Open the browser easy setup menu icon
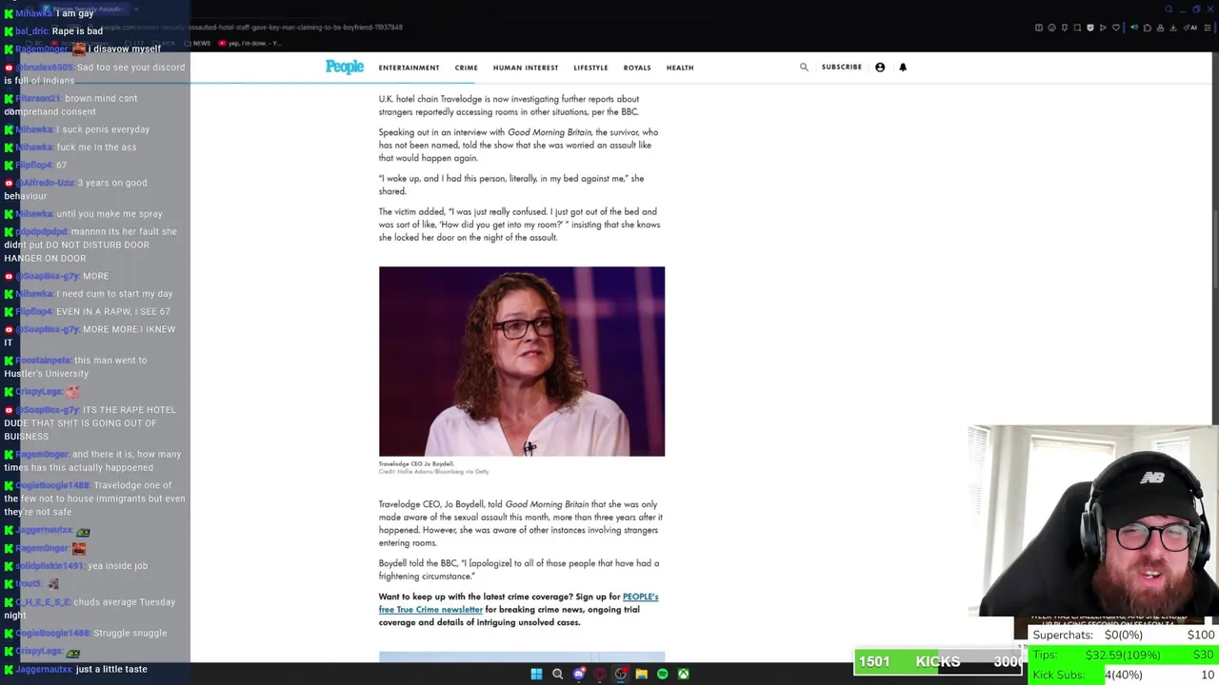1219x685 pixels. [1208, 28]
